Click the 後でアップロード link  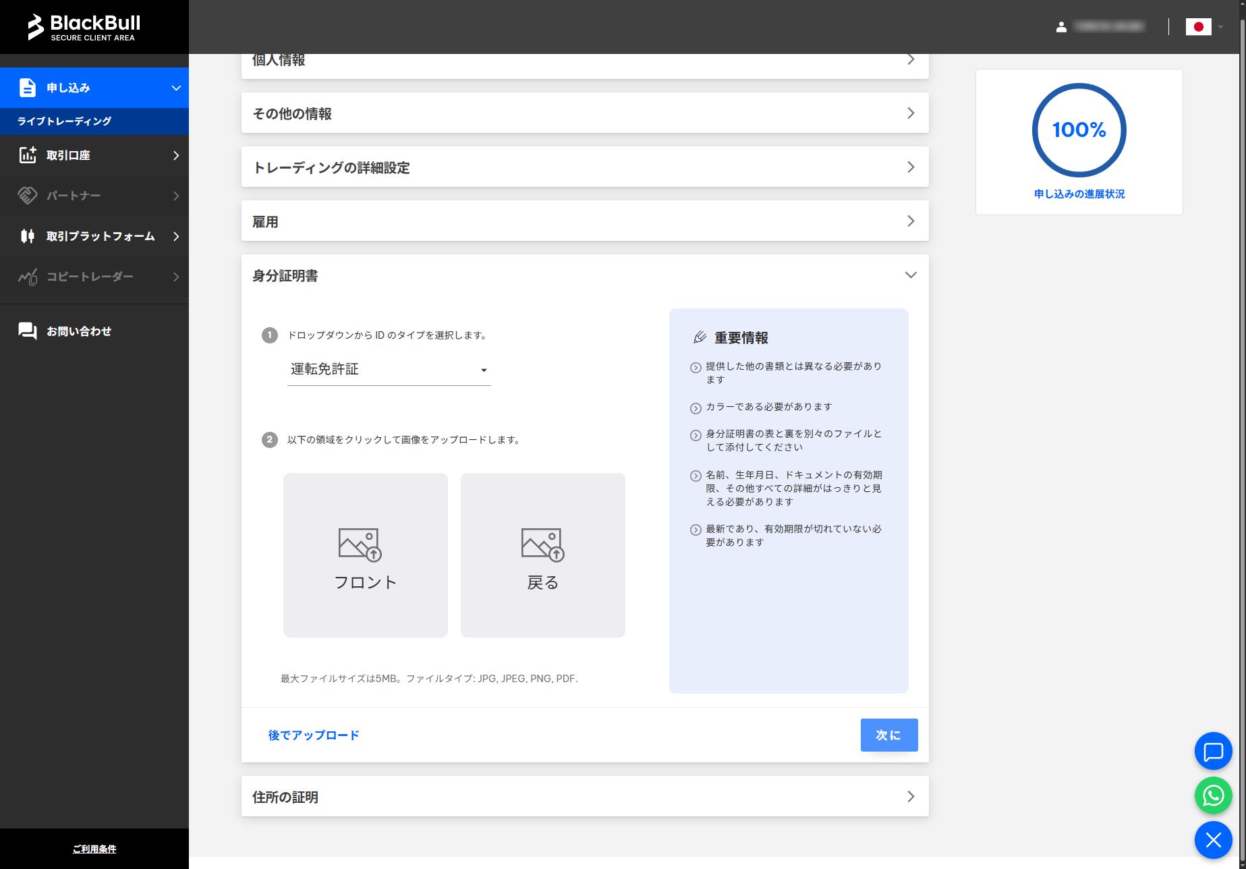pyautogui.click(x=314, y=735)
